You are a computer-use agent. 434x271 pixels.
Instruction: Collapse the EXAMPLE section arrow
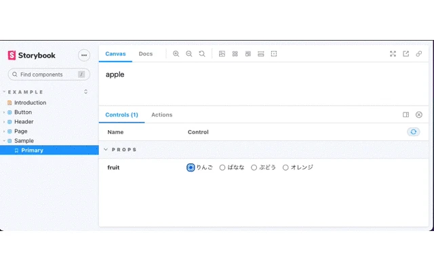click(x=4, y=91)
